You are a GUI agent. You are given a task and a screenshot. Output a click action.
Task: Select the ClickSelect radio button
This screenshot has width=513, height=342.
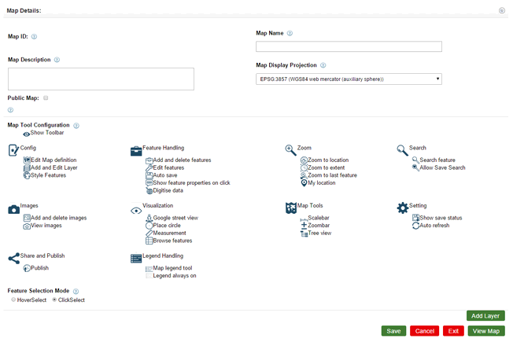tap(55, 300)
